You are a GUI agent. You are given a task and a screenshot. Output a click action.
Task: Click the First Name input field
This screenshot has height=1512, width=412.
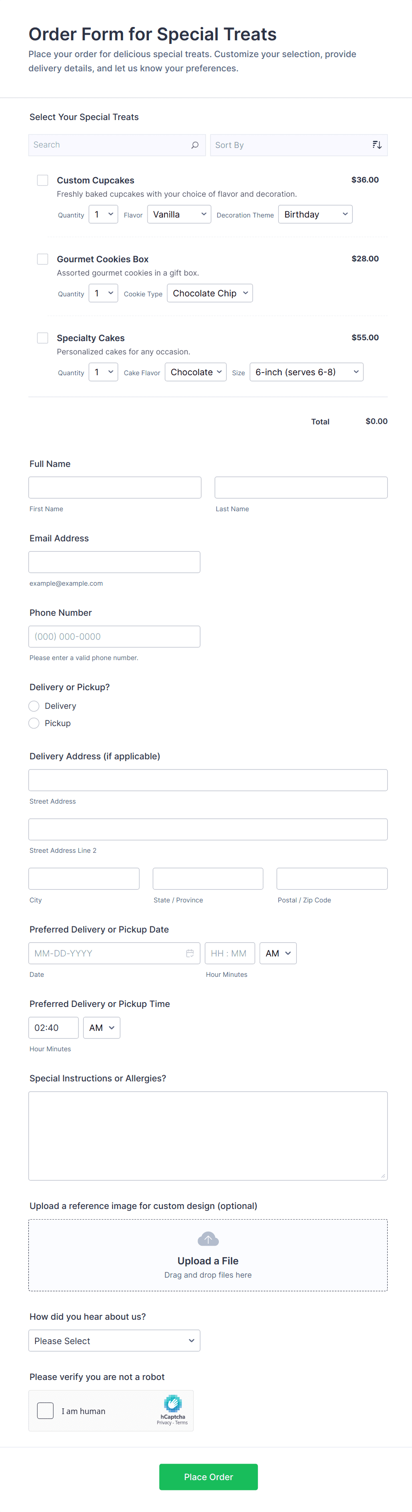click(115, 488)
